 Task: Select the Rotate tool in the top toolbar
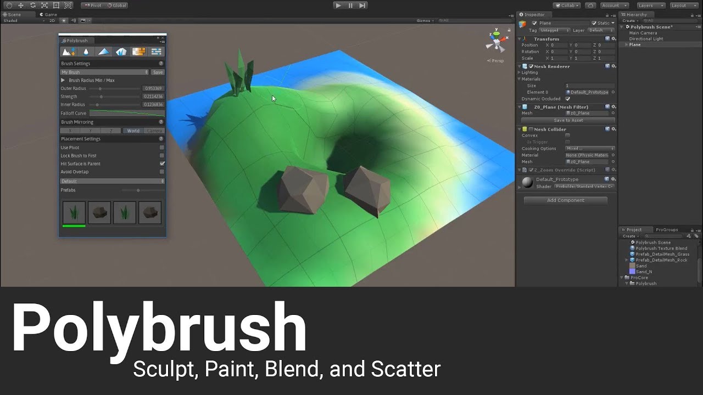tap(32, 5)
